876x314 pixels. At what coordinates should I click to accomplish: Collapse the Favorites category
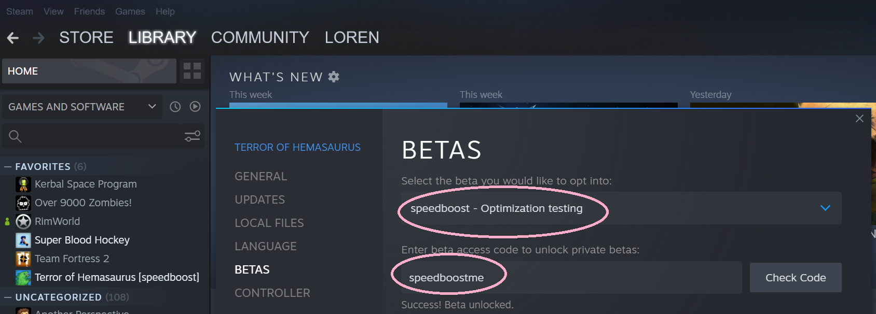[x=8, y=167]
